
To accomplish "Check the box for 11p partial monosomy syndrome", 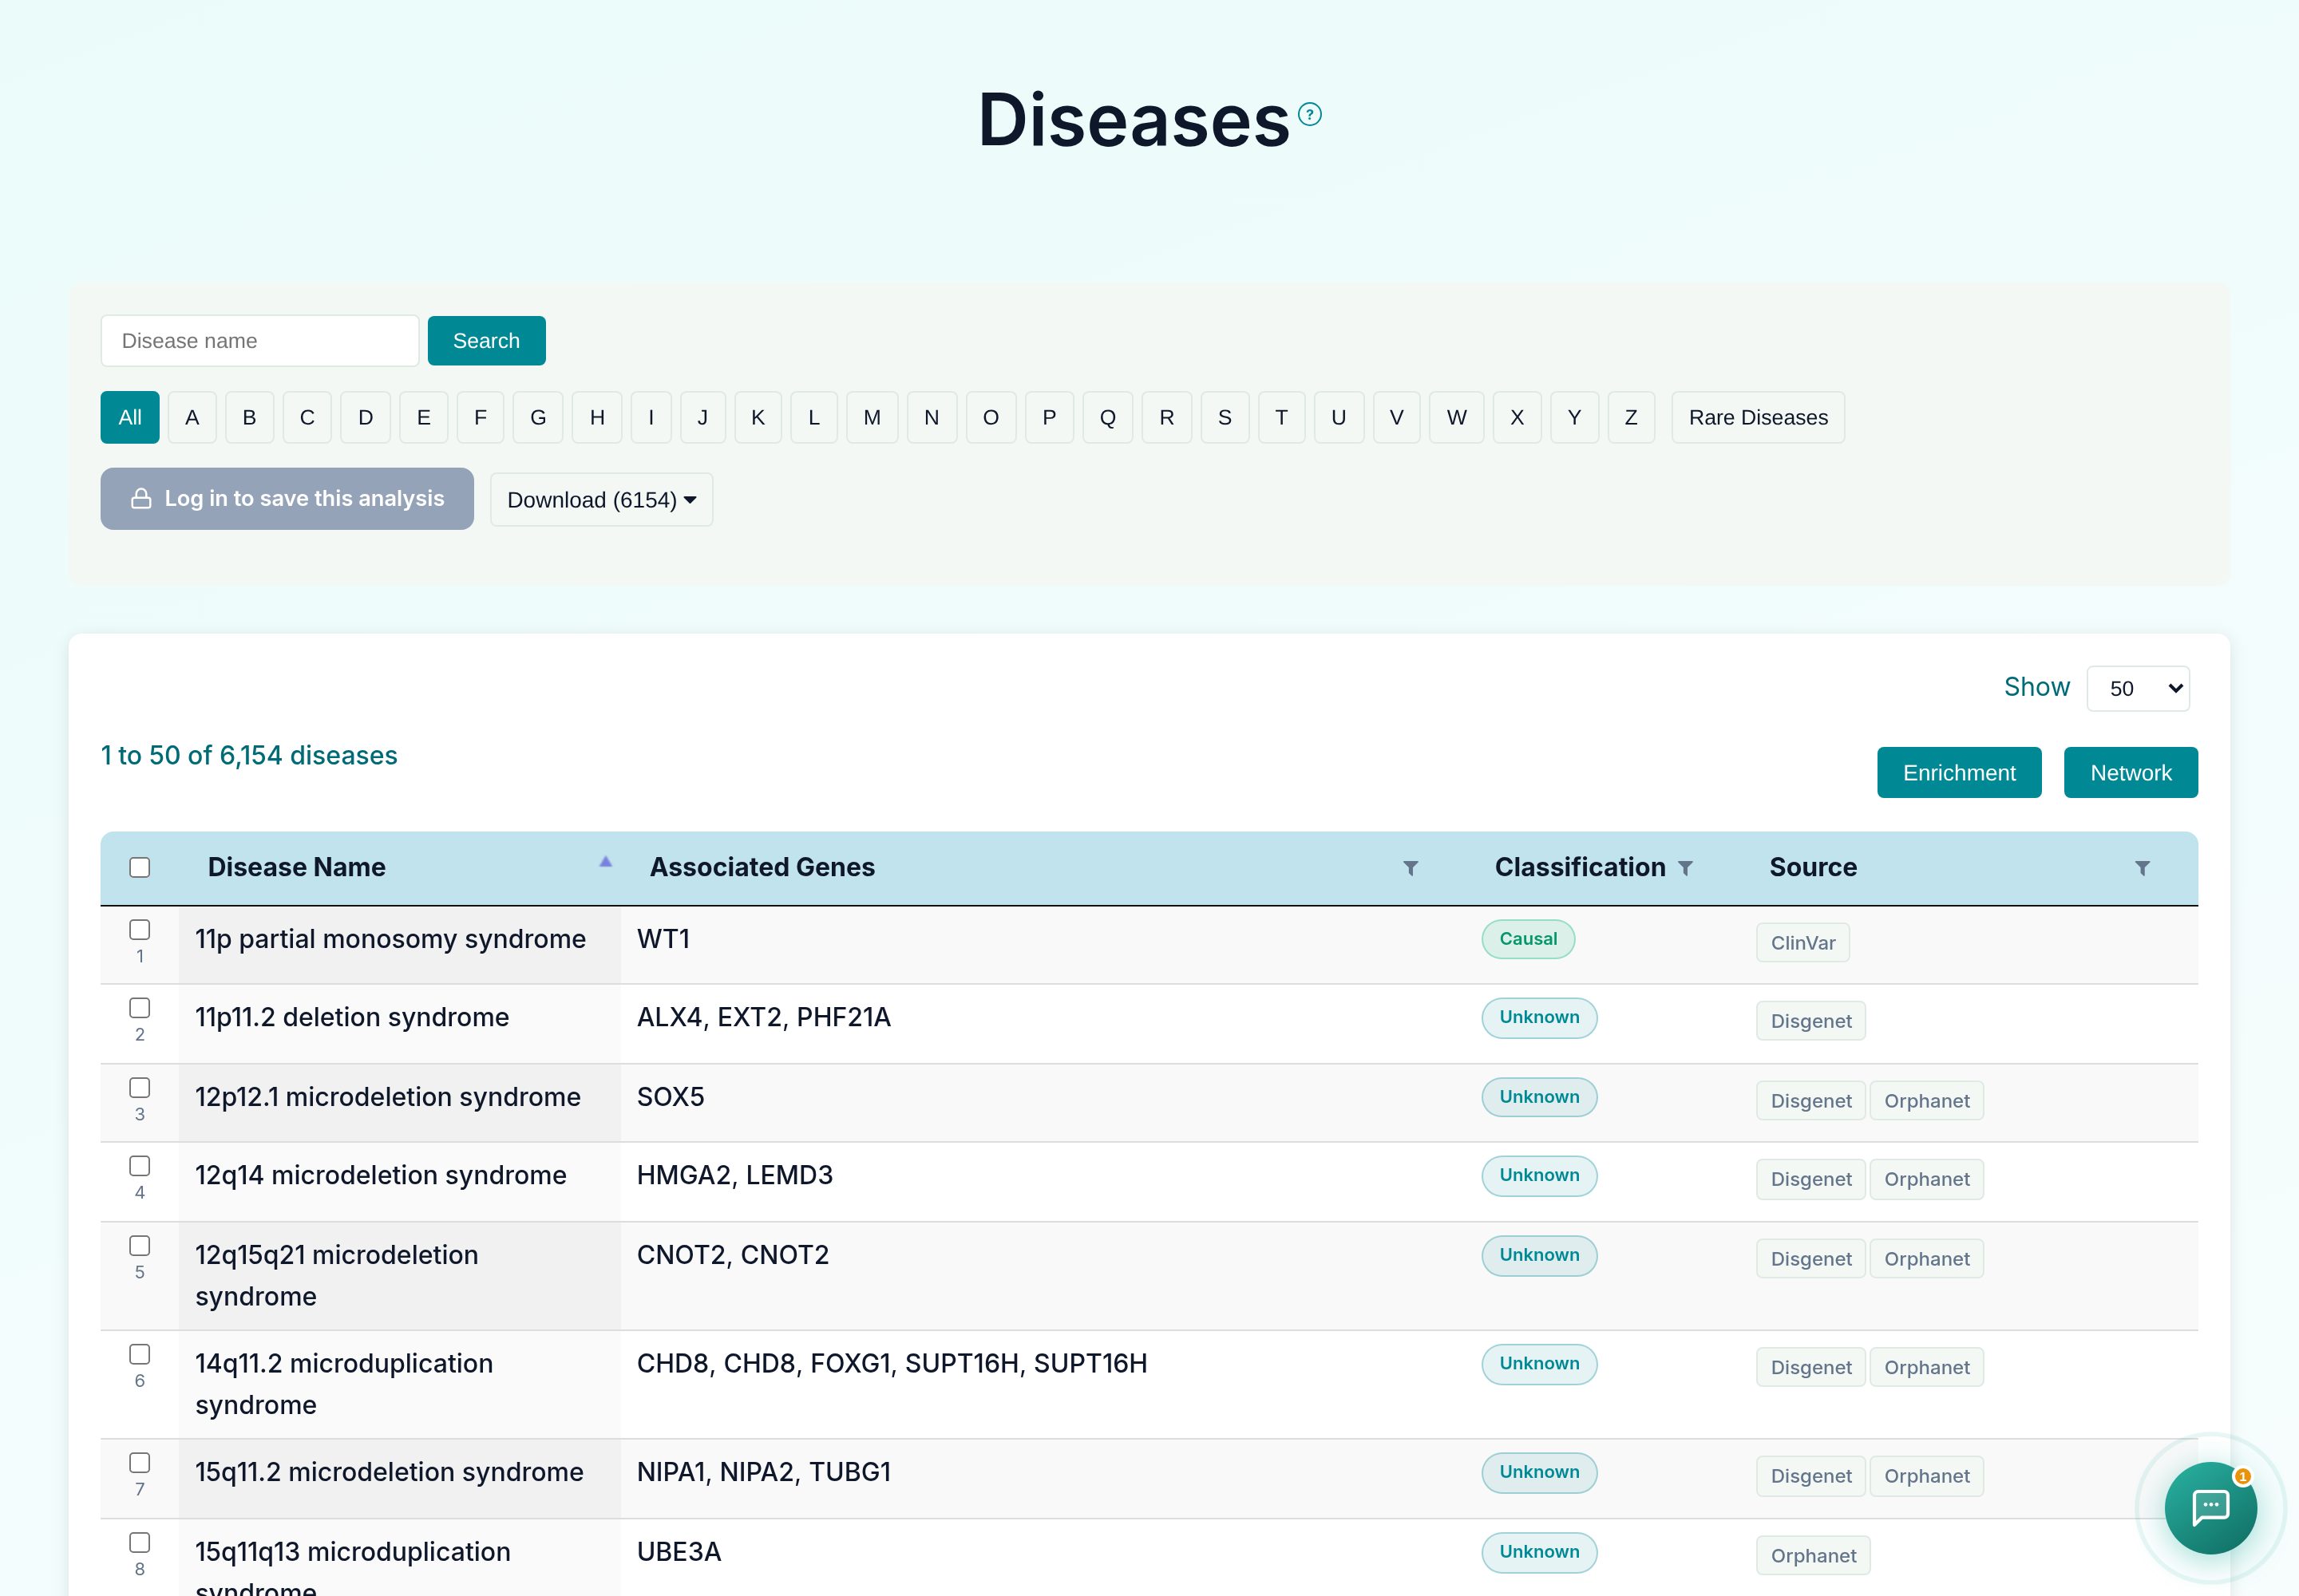I will (x=140, y=929).
